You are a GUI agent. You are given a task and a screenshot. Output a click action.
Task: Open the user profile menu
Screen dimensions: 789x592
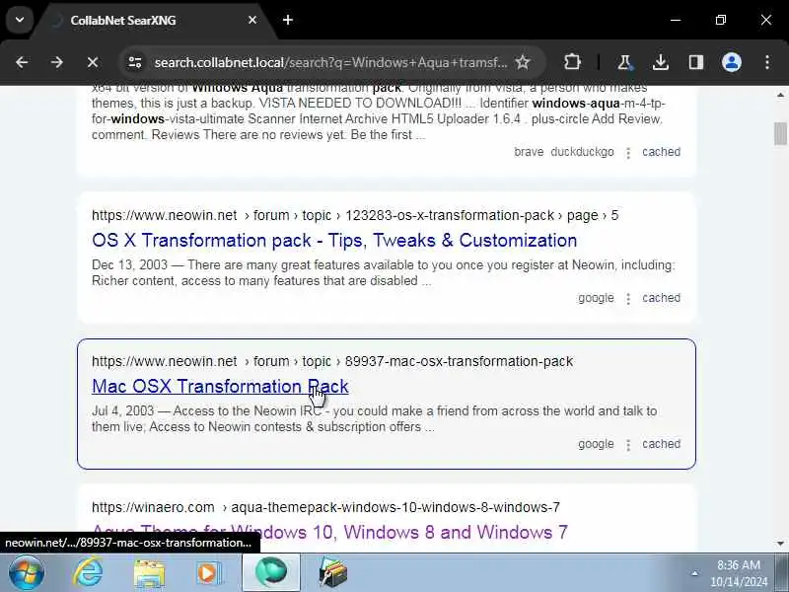[732, 62]
